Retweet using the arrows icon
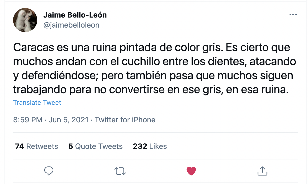This screenshot has height=184, width=308. (120, 171)
